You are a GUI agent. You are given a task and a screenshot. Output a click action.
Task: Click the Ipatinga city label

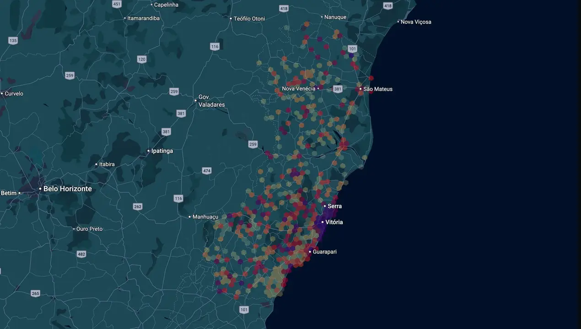(162, 151)
